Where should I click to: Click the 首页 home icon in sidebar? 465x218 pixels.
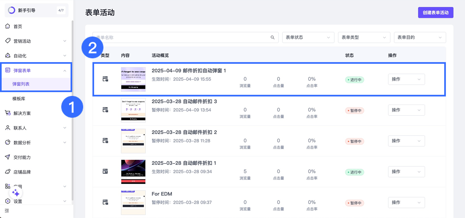[x=8, y=26]
